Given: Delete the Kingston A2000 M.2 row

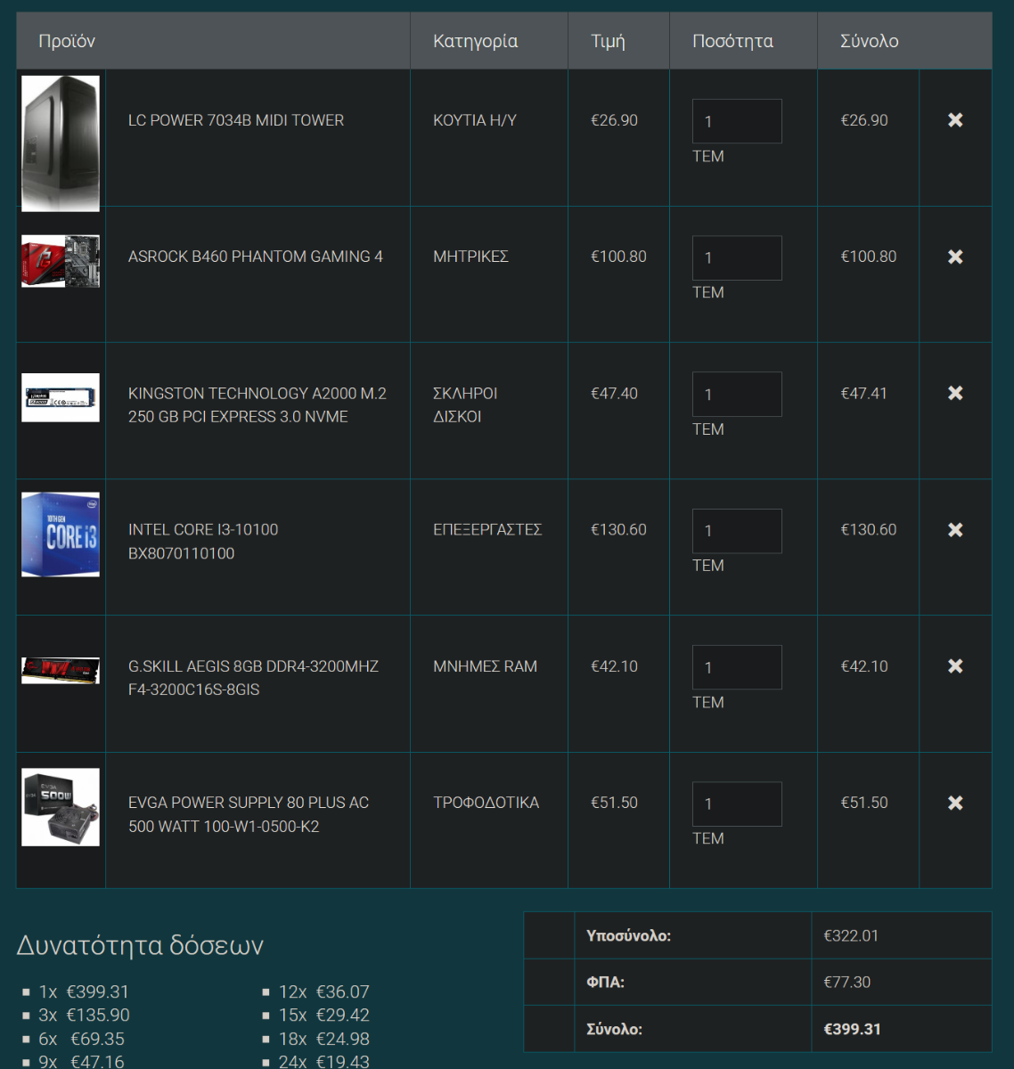Looking at the screenshot, I should [955, 393].
